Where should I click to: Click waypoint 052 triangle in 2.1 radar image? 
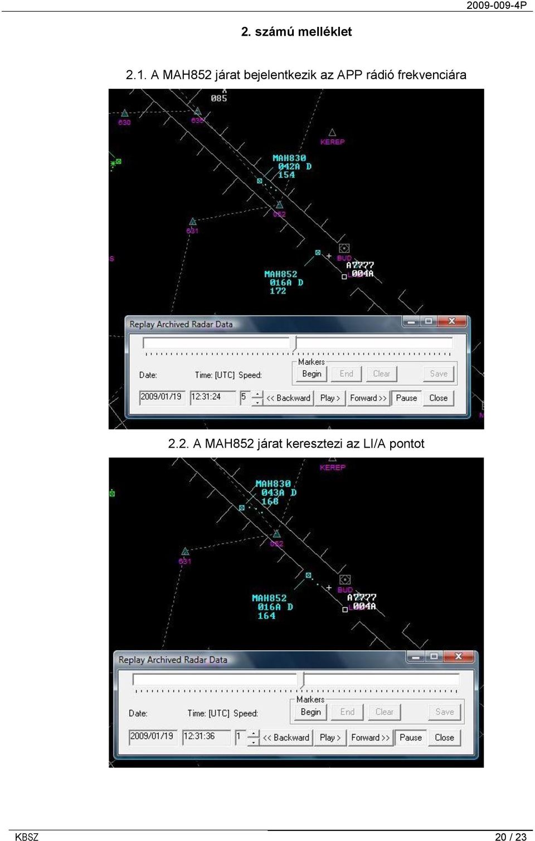click(x=280, y=205)
